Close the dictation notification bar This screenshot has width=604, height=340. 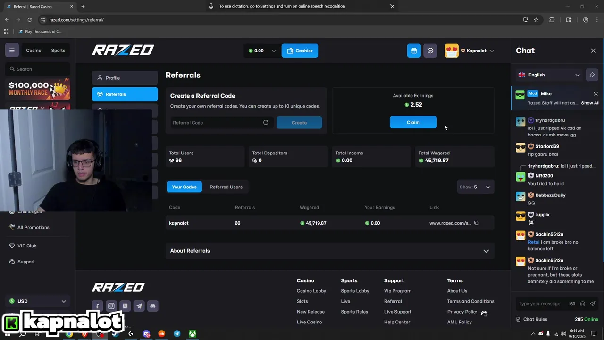tap(392, 6)
